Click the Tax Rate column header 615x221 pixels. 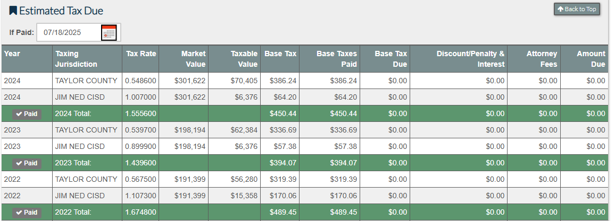click(141, 54)
